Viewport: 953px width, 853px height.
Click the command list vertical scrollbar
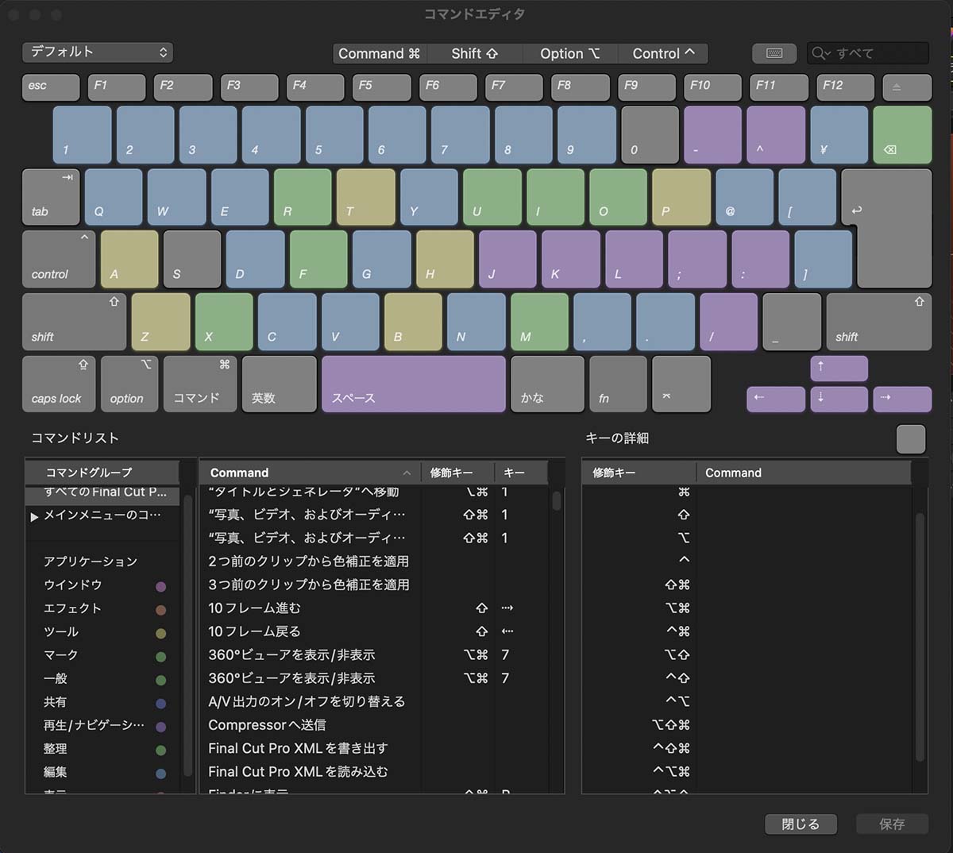(557, 501)
